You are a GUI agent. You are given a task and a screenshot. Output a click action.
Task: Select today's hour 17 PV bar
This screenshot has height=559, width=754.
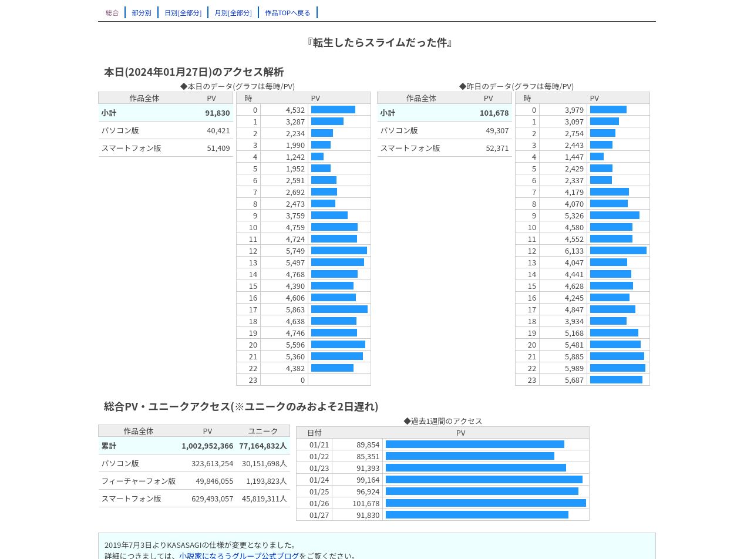tap(339, 309)
